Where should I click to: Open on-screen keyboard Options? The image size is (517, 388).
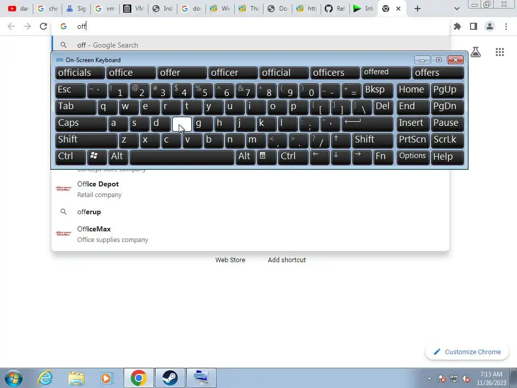tap(413, 158)
